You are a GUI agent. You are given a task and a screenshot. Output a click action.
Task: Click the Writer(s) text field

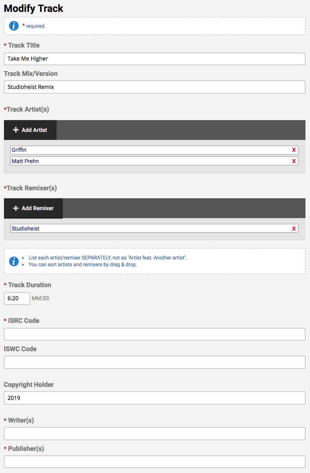pyautogui.click(x=154, y=434)
